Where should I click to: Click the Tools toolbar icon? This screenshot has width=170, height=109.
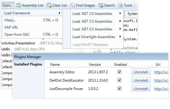tap(121, 5)
